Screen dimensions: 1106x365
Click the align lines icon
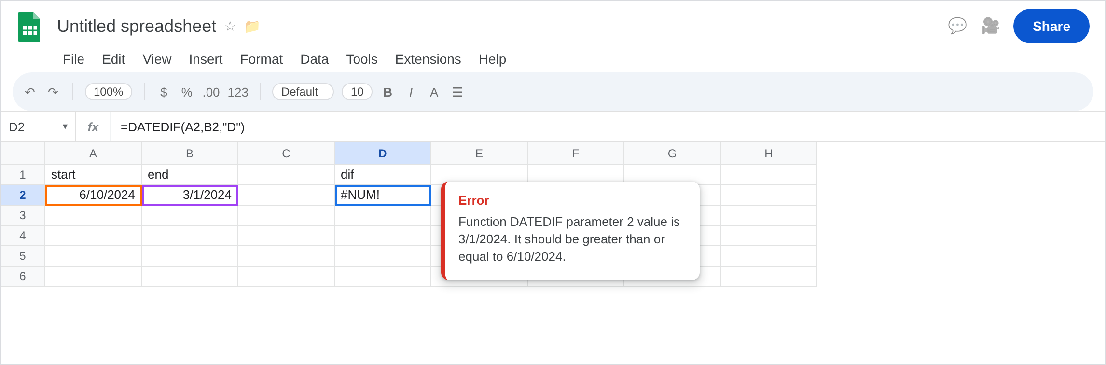pos(457,92)
